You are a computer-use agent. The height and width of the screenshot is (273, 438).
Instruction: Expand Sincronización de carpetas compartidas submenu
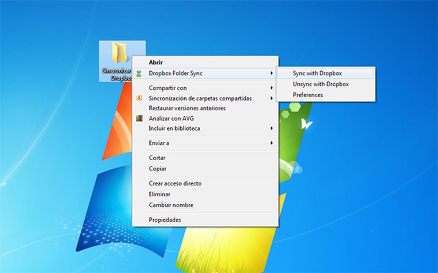[199, 99]
